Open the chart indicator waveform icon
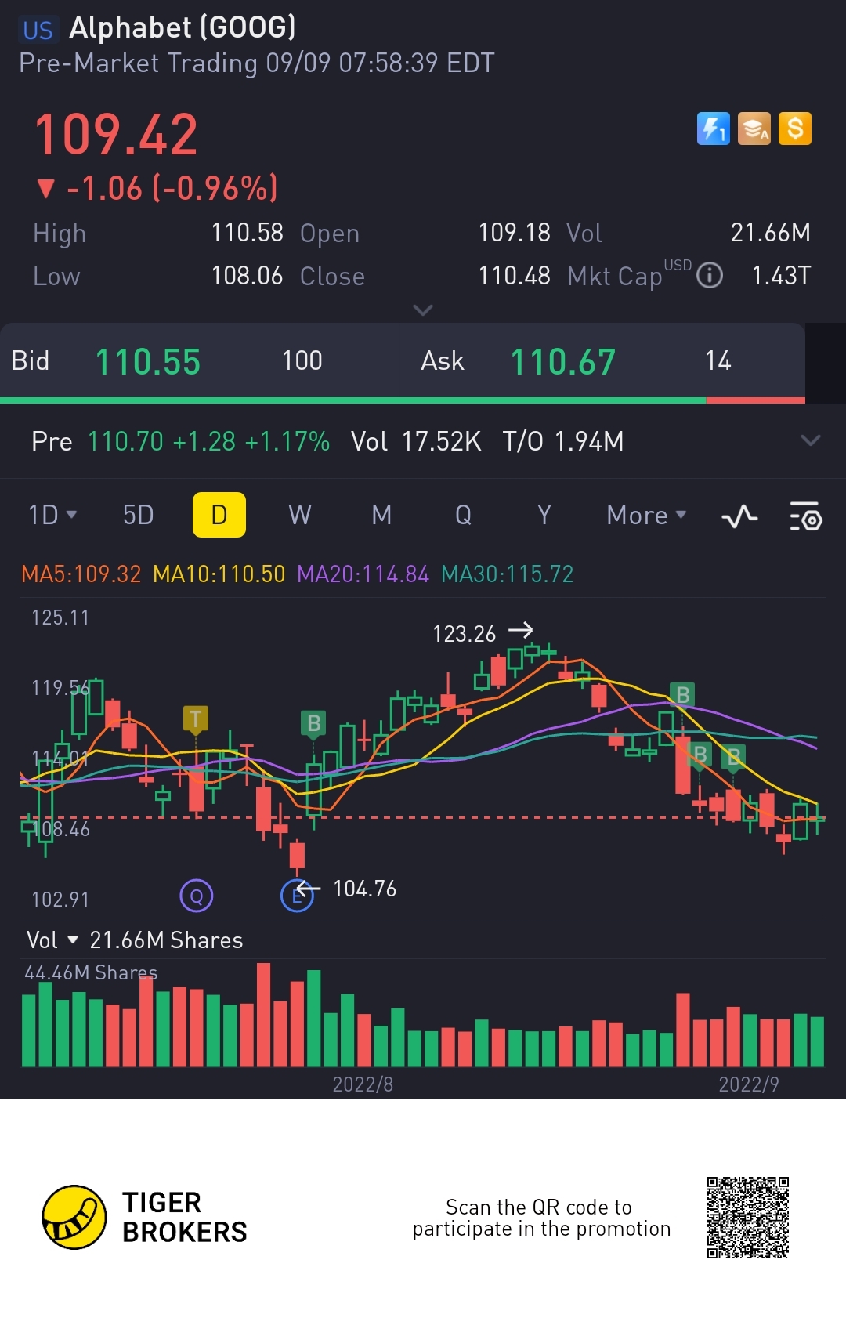The height and width of the screenshot is (1336, 846). tap(739, 516)
